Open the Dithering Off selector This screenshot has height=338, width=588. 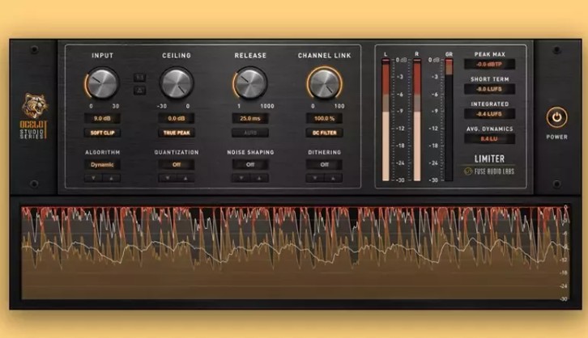point(325,165)
